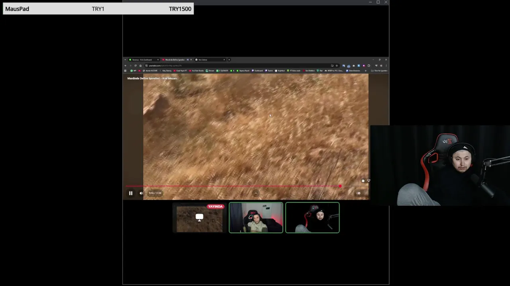Open the WP WhatsApp bookmark
This screenshot has height=286, width=510.
tap(133, 71)
